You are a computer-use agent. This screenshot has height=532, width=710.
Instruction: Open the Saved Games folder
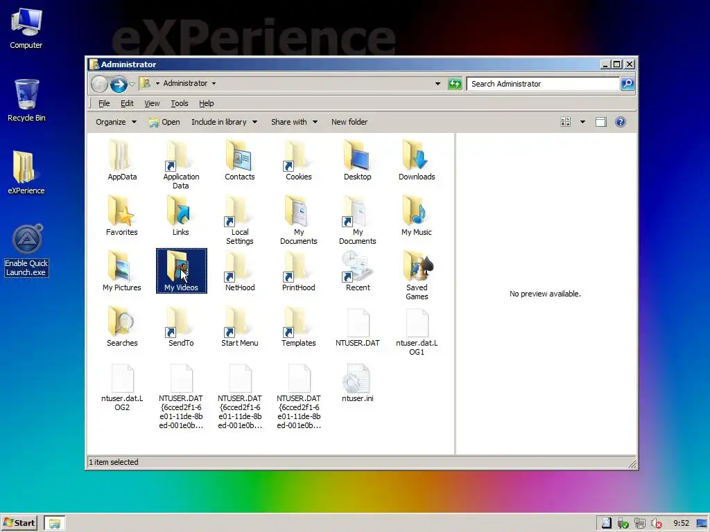(x=417, y=276)
